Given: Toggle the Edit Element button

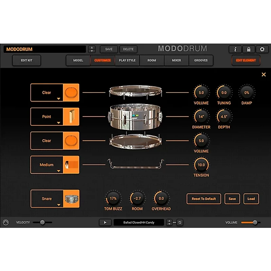Looking at the screenshot, I should [246, 61].
